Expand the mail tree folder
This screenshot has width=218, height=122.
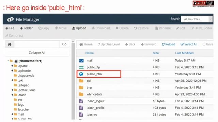(x=12, y=114)
